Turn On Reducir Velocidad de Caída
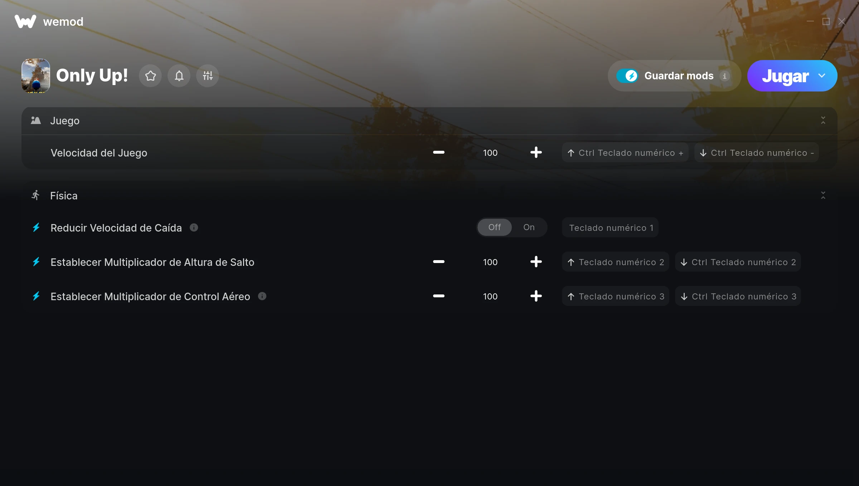 point(529,227)
